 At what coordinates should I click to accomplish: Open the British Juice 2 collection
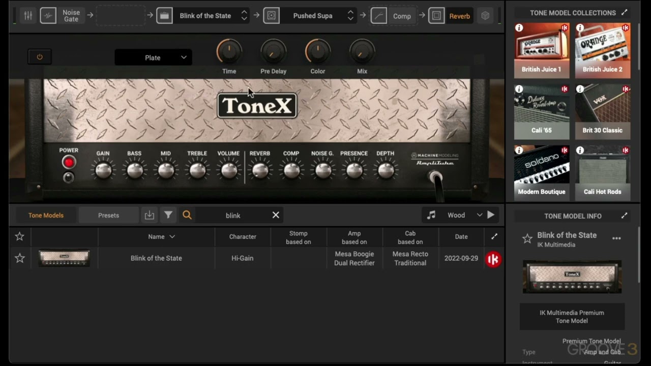point(603,50)
